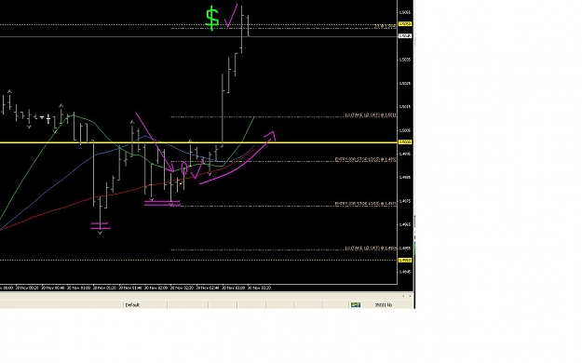This screenshot has width=582, height=363.
Task: Click the 1.5035 price scale value
Action: pyautogui.click(x=404, y=60)
